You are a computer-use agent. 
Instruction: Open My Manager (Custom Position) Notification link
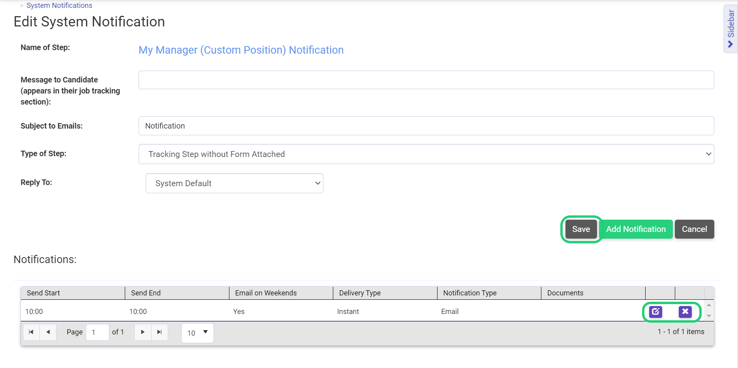(x=241, y=50)
